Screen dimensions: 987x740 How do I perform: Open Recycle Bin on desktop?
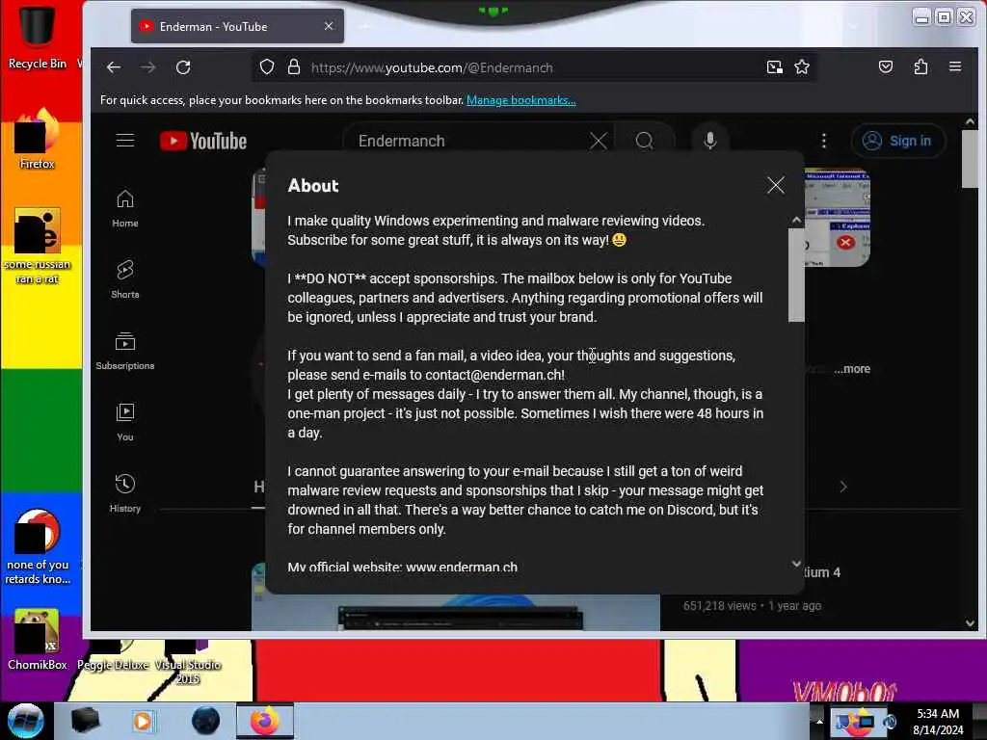pos(38,36)
